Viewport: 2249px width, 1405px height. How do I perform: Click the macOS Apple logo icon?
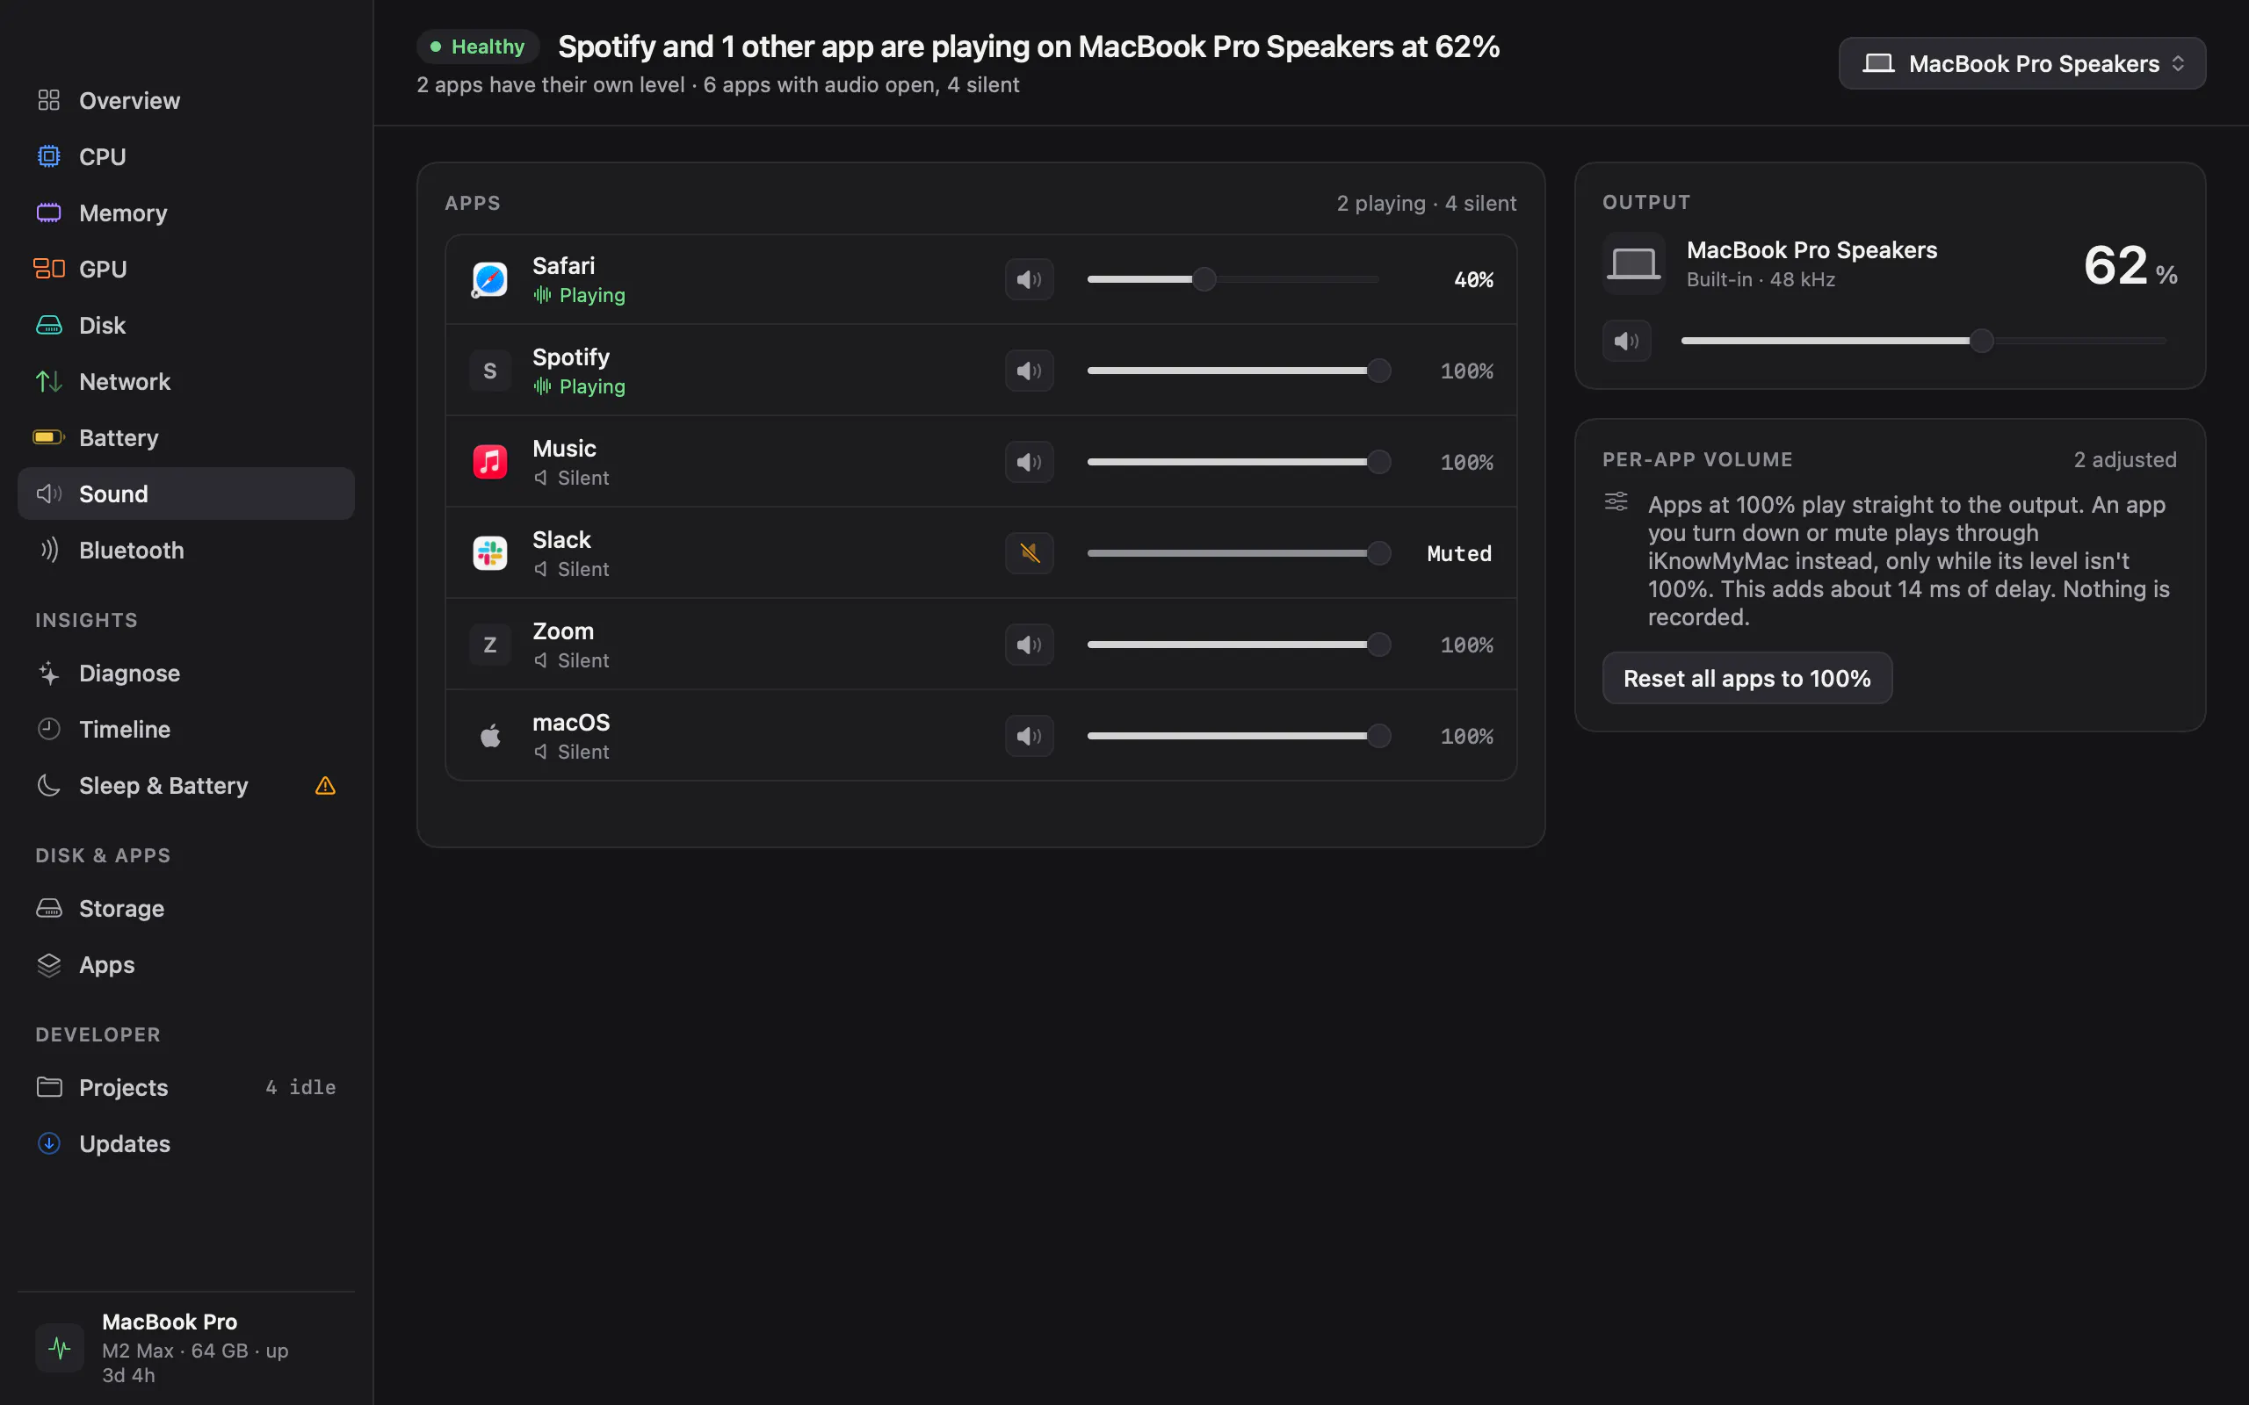click(x=489, y=736)
